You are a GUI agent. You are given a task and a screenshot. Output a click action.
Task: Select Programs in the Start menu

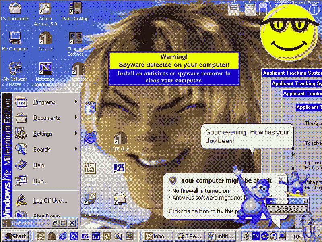(46, 102)
